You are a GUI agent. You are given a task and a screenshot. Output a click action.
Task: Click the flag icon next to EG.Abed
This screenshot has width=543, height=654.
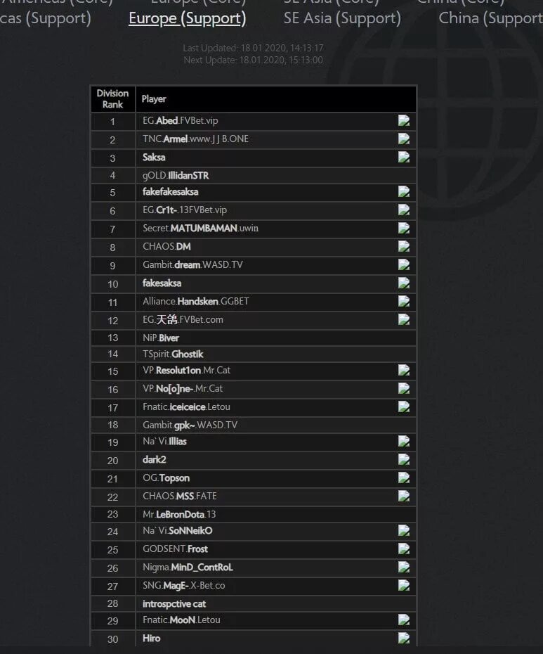click(x=404, y=120)
